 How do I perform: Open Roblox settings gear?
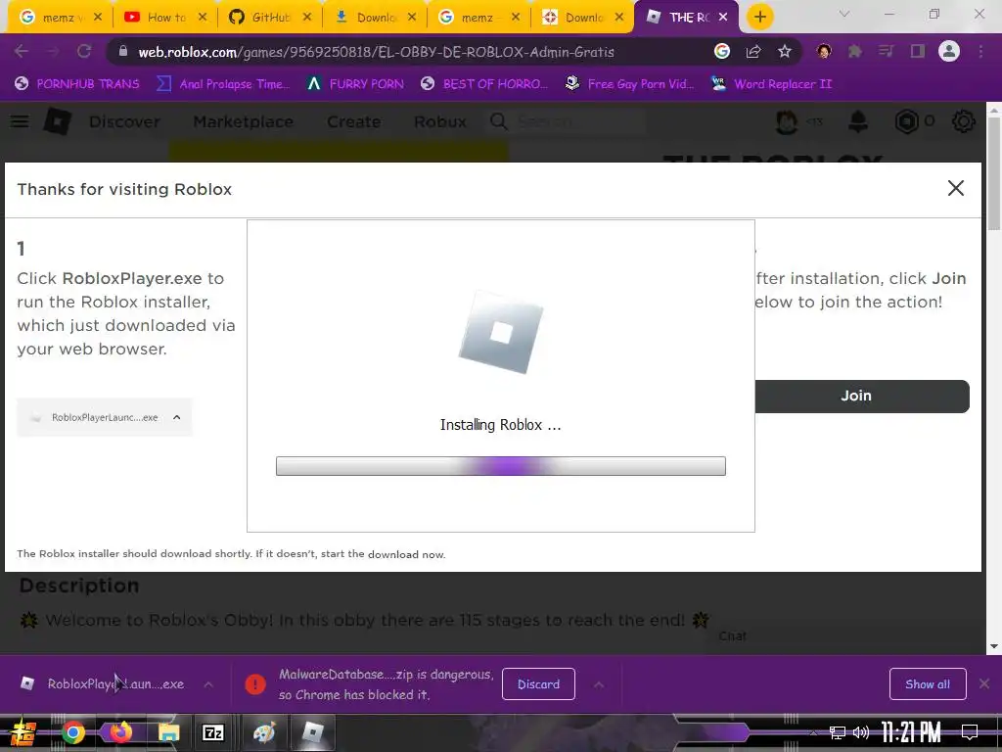[x=964, y=121]
